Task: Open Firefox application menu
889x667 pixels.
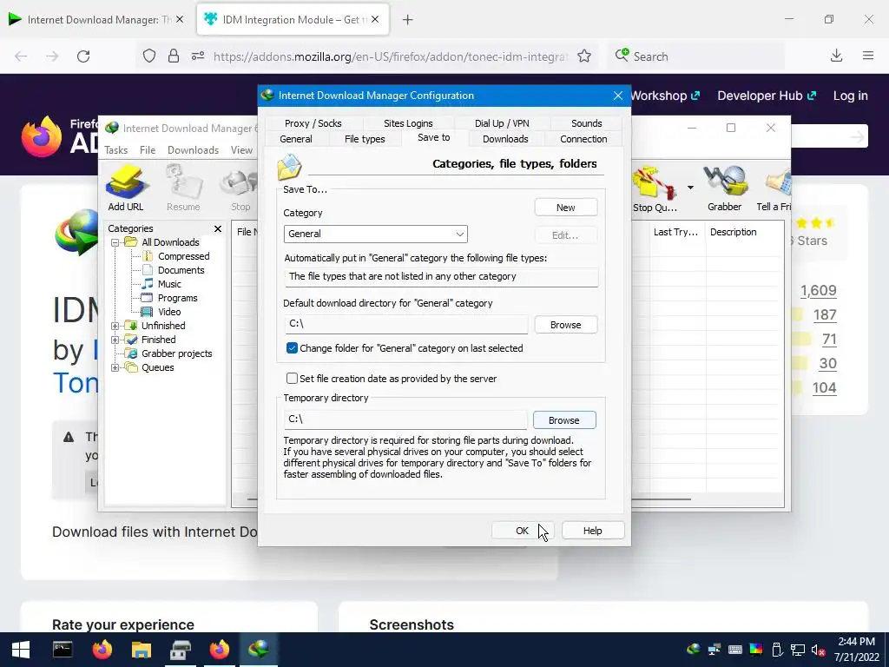Action: pyautogui.click(x=868, y=56)
